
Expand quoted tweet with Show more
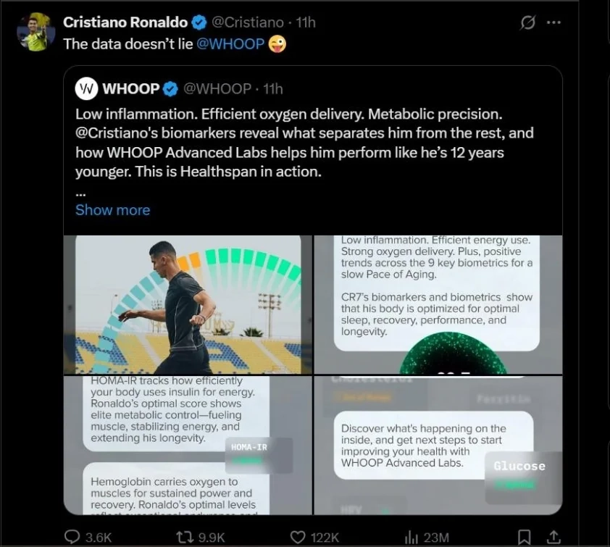click(112, 210)
